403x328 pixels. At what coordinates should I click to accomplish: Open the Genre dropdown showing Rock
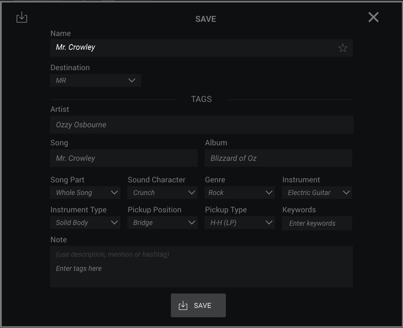tap(240, 193)
